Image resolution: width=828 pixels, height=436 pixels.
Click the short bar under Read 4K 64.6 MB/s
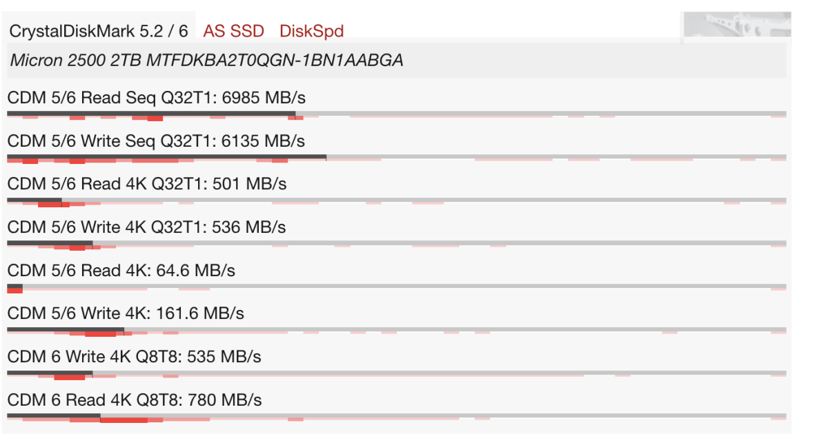click(x=14, y=286)
